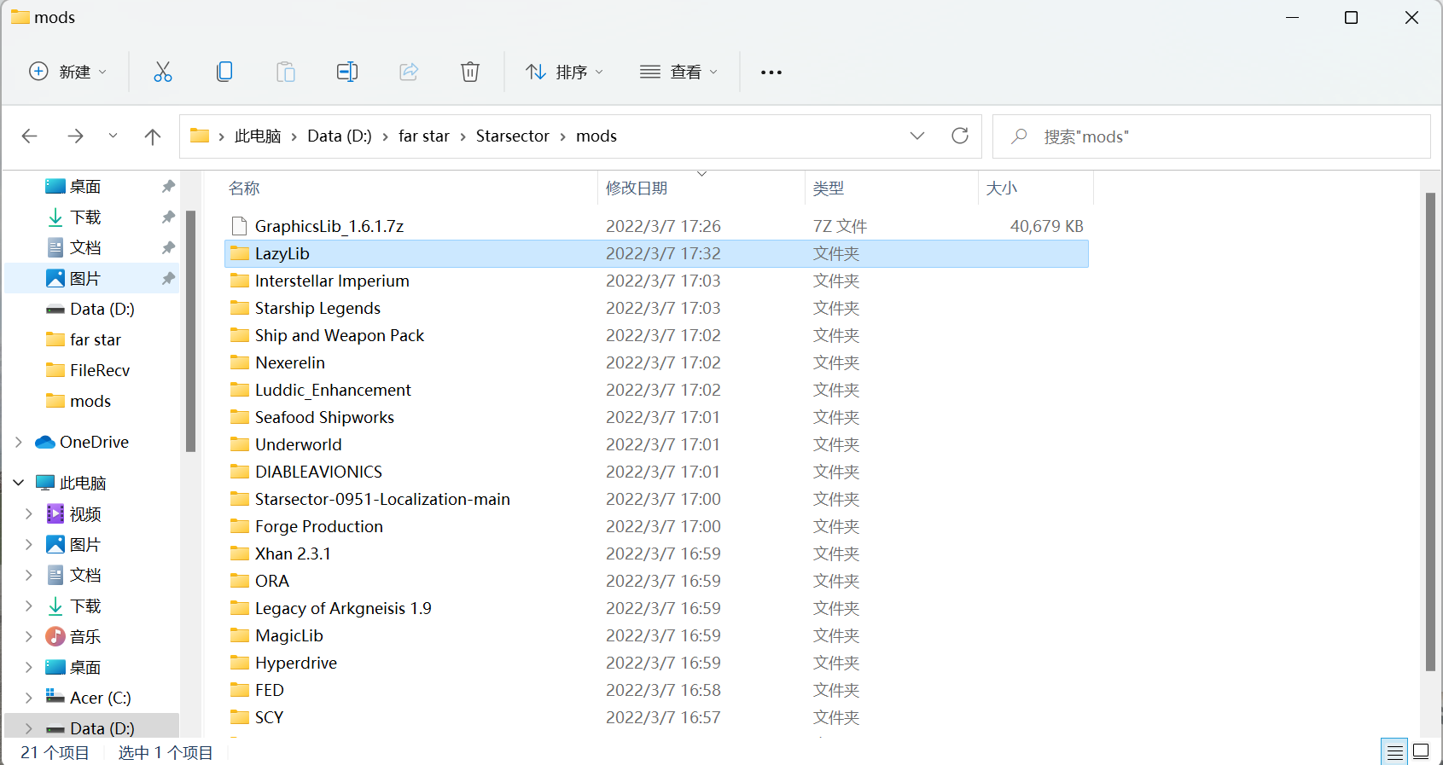Click the Copy icon in toolbar
The width and height of the screenshot is (1443, 765).
(224, 72)
